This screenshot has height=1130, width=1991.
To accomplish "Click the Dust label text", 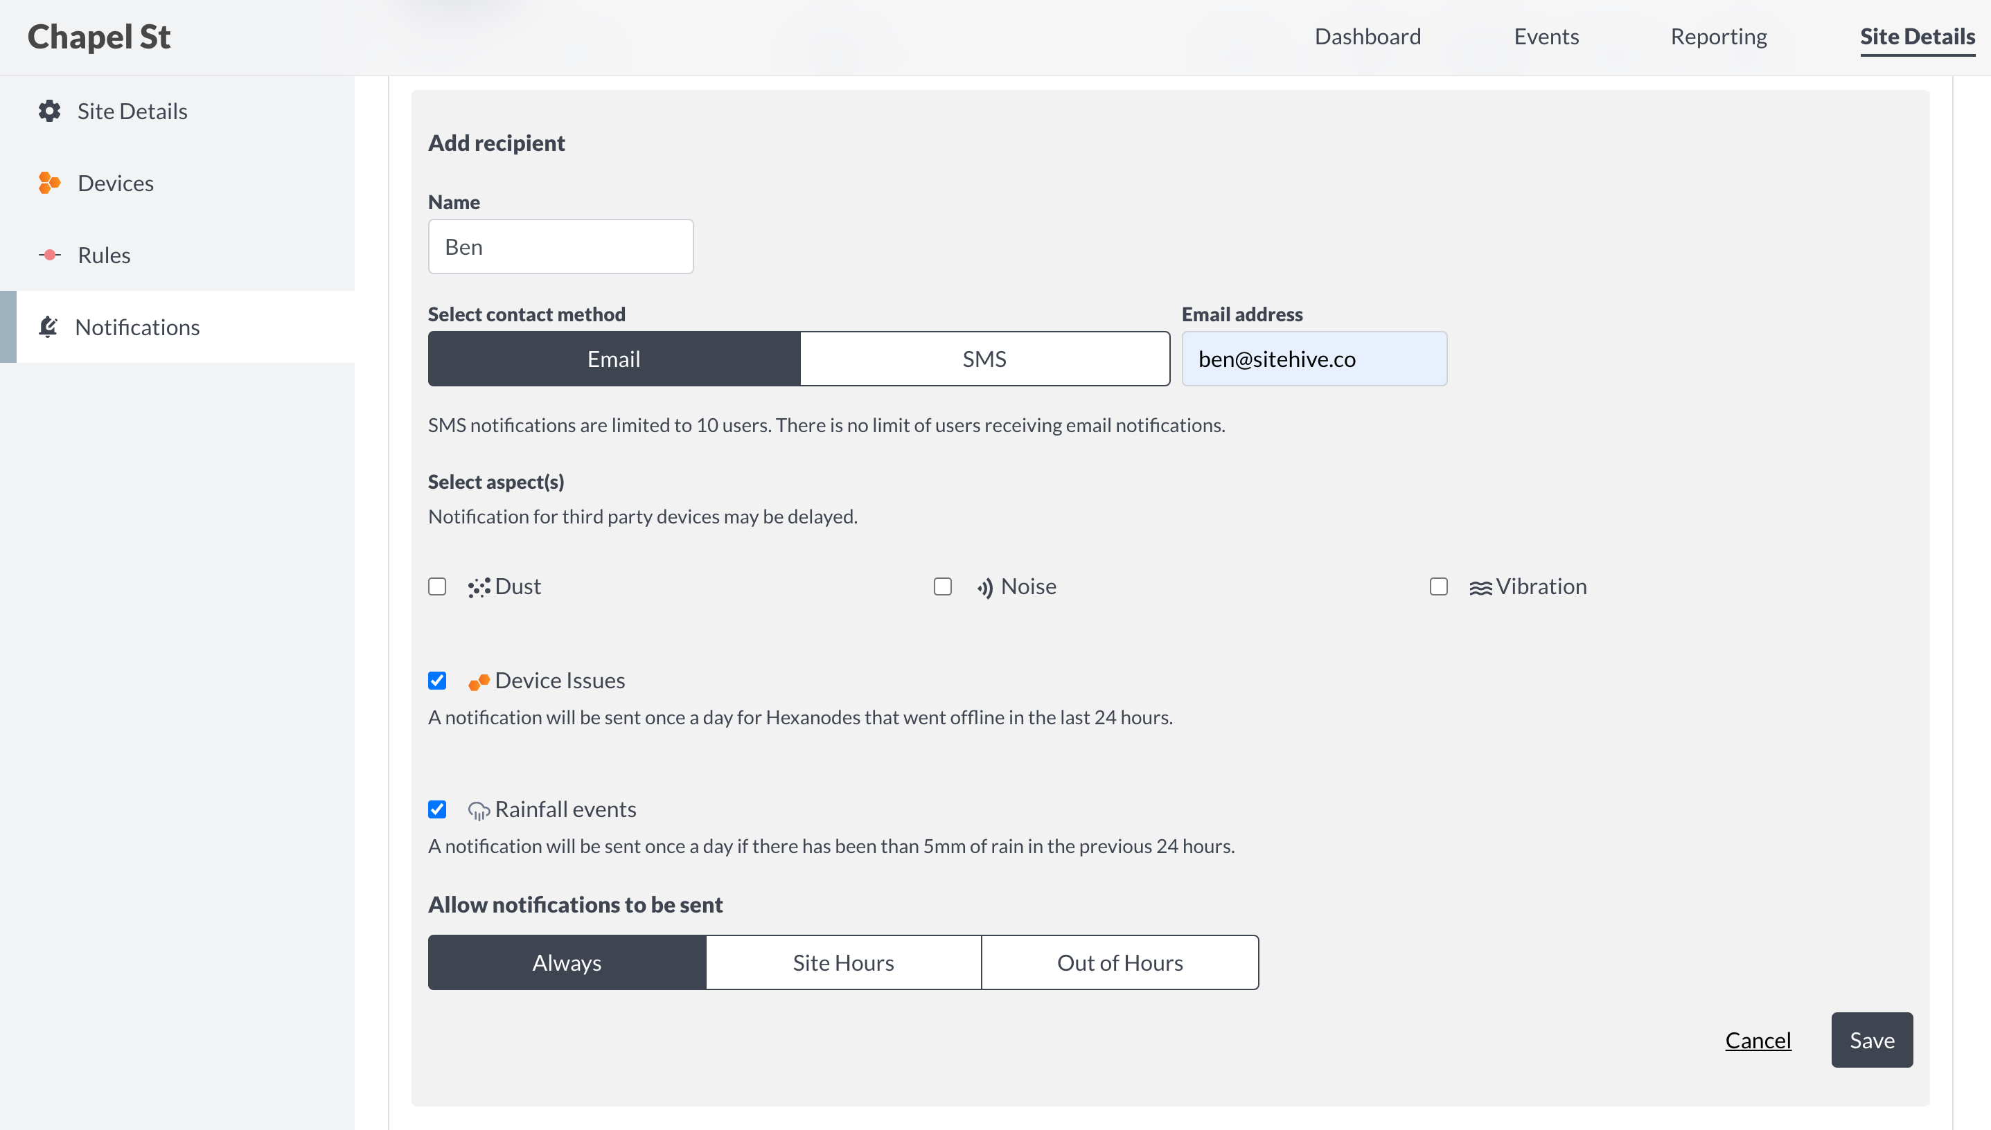I will click(517, 586).
